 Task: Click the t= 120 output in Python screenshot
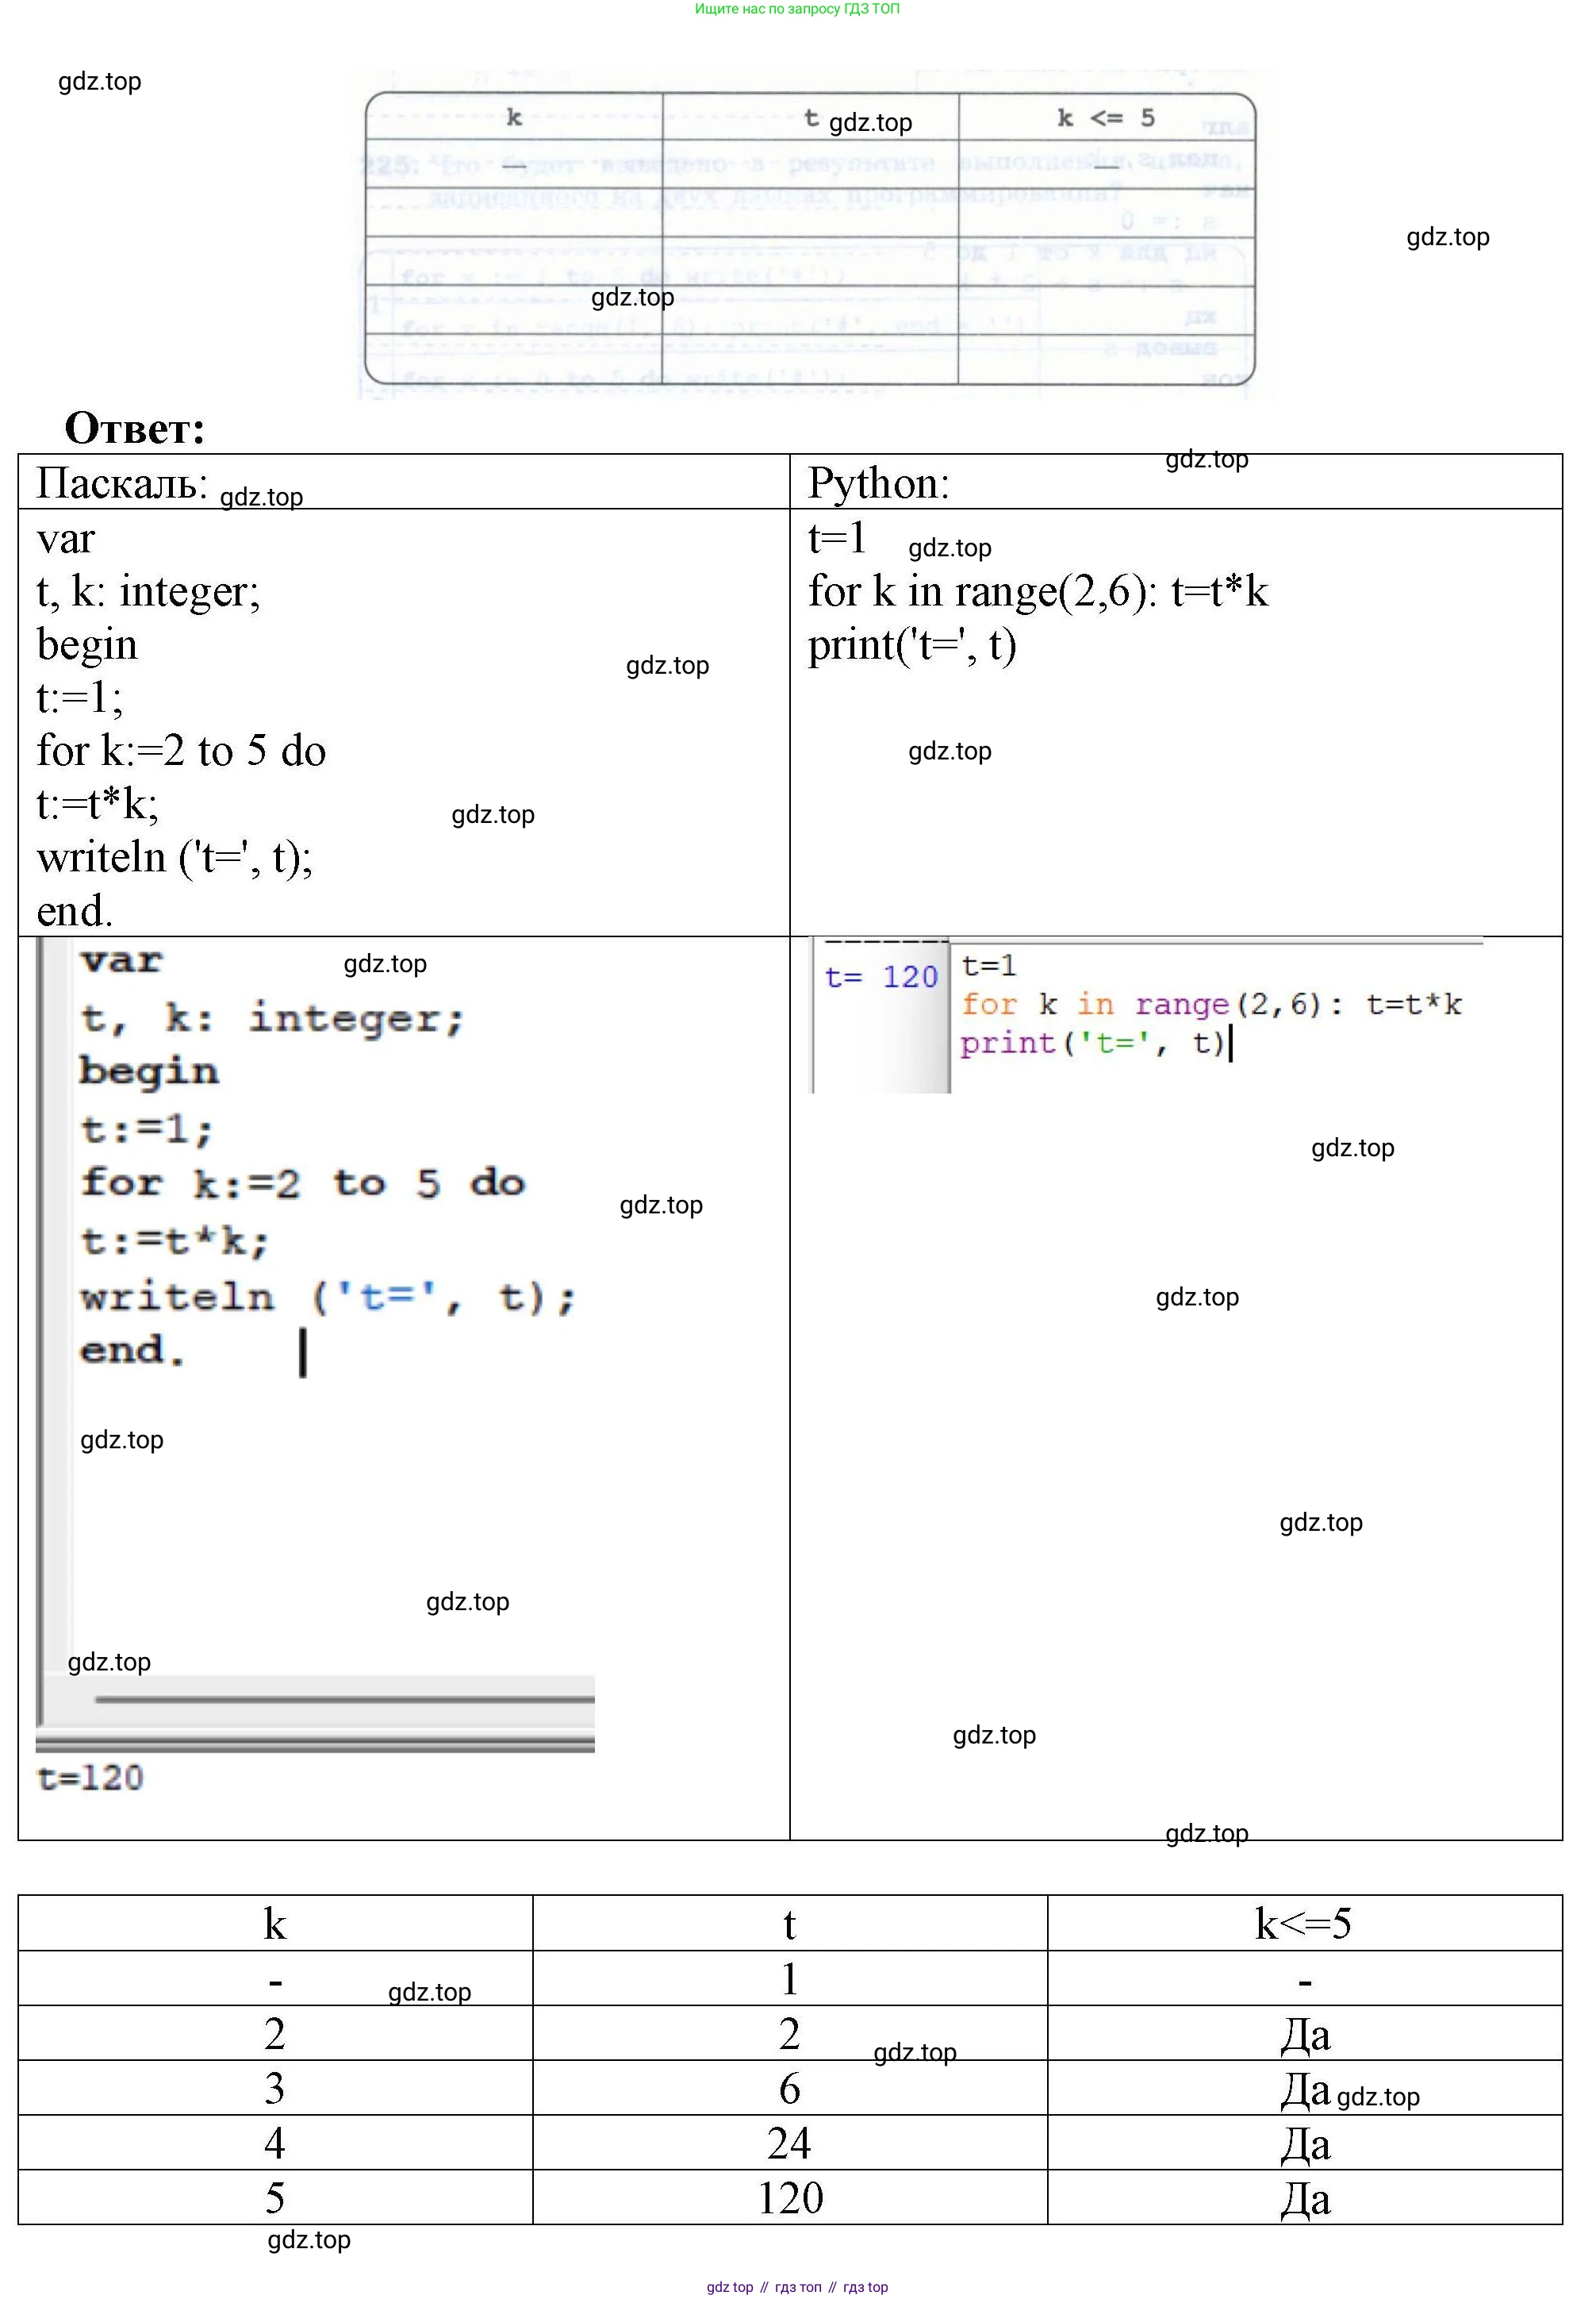(x=880, y=976)
